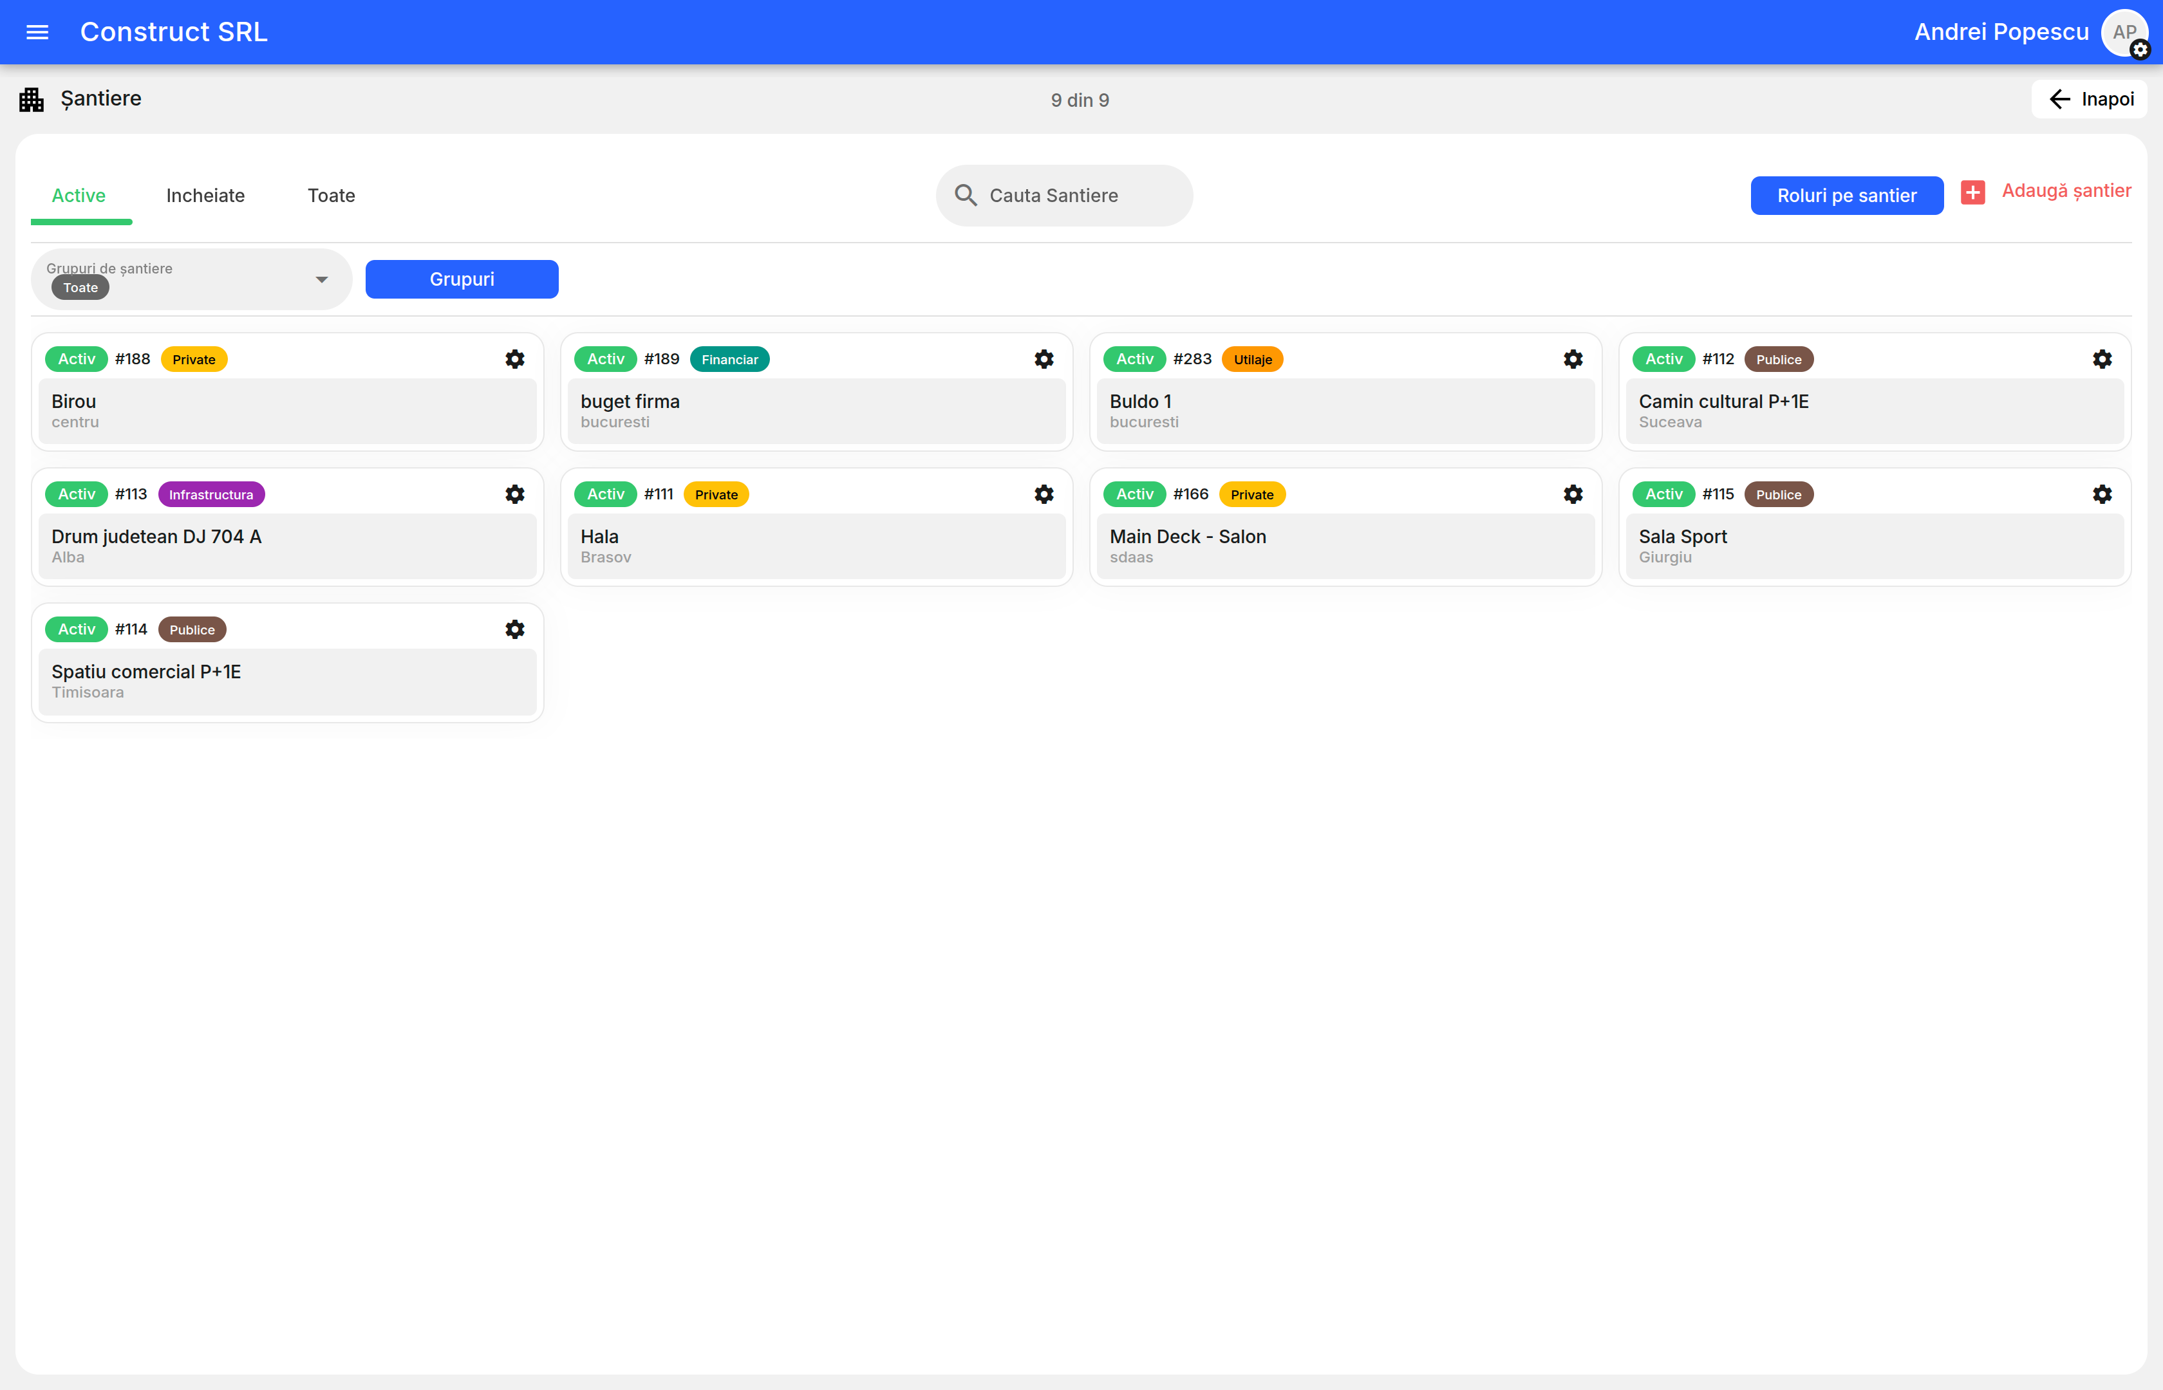This screenshot has width=2163, height=1390.
Task: Switch to the Incheiate tab
Action: (x=205, y=196)
